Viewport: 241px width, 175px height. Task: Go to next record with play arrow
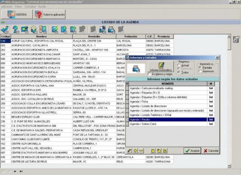pyautogui.click(x=15, y=171)
